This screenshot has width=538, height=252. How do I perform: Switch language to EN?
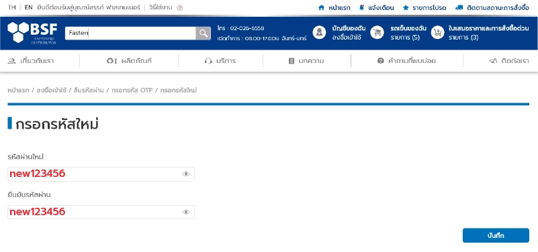pyautogui.click(x=28, y=7)
